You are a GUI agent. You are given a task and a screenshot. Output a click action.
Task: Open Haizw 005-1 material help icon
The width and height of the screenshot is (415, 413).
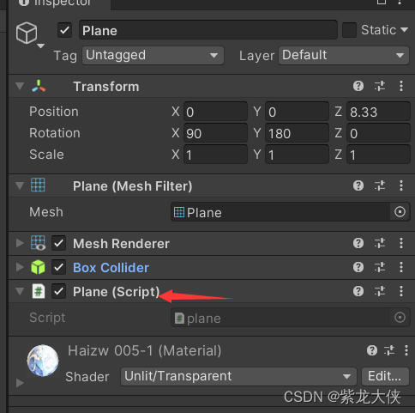[372, 350]
